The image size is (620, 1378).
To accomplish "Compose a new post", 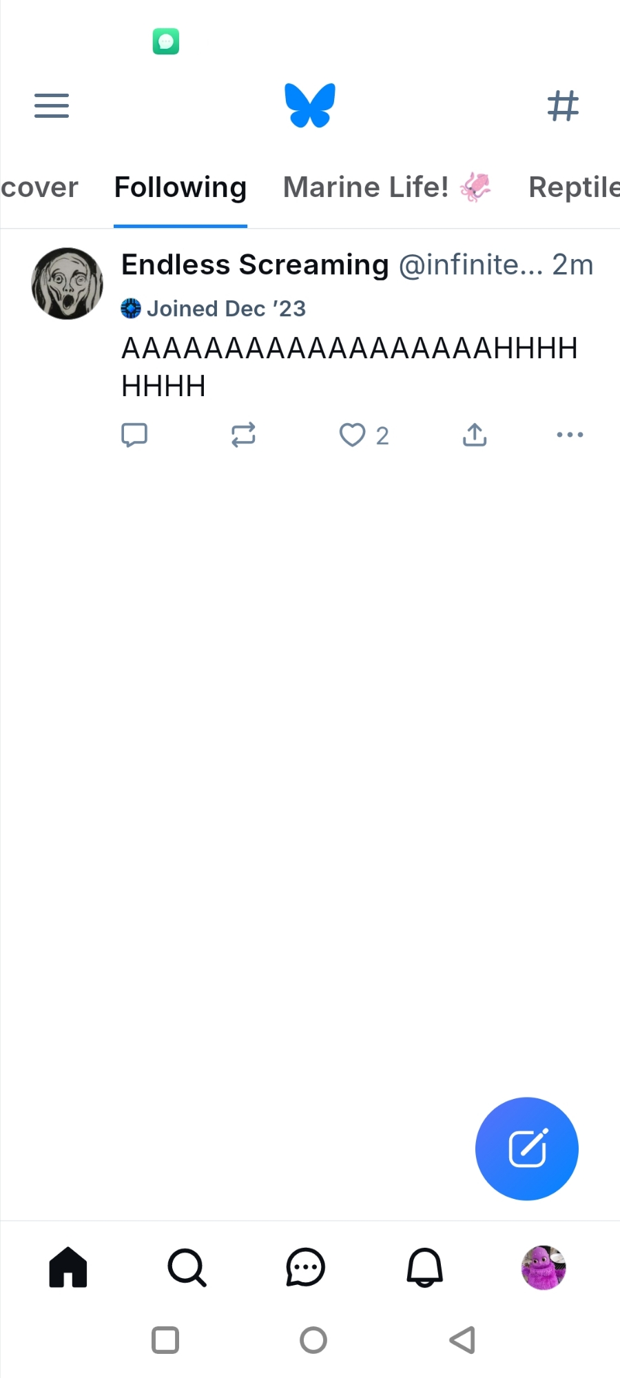I will coord(527,1149).
